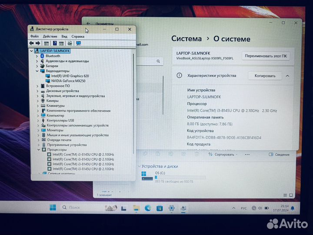
Task: Expand the Компьютер node
Action: [38, 115]
